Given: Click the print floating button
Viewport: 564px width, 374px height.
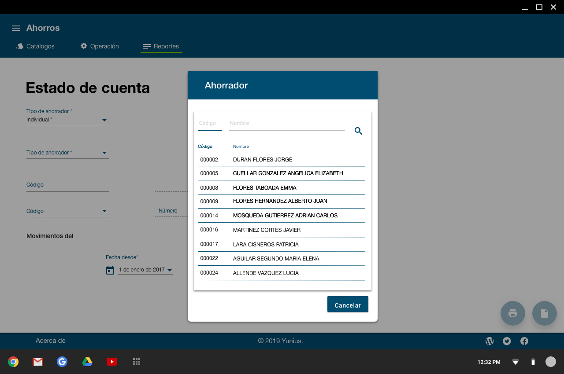Looking at the screenshot, I should point(512,313).
